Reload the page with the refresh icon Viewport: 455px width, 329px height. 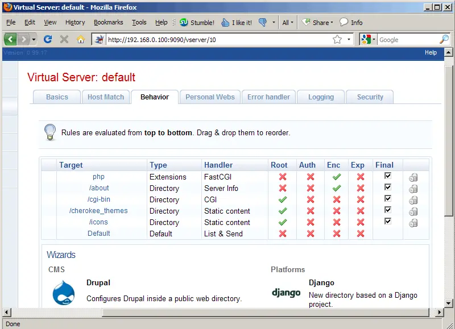(x=48, y=39)
